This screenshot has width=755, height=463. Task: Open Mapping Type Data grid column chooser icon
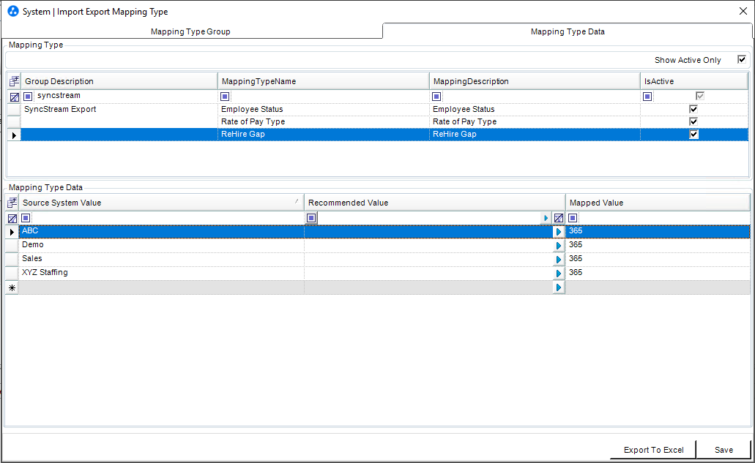tap(12, 203)
